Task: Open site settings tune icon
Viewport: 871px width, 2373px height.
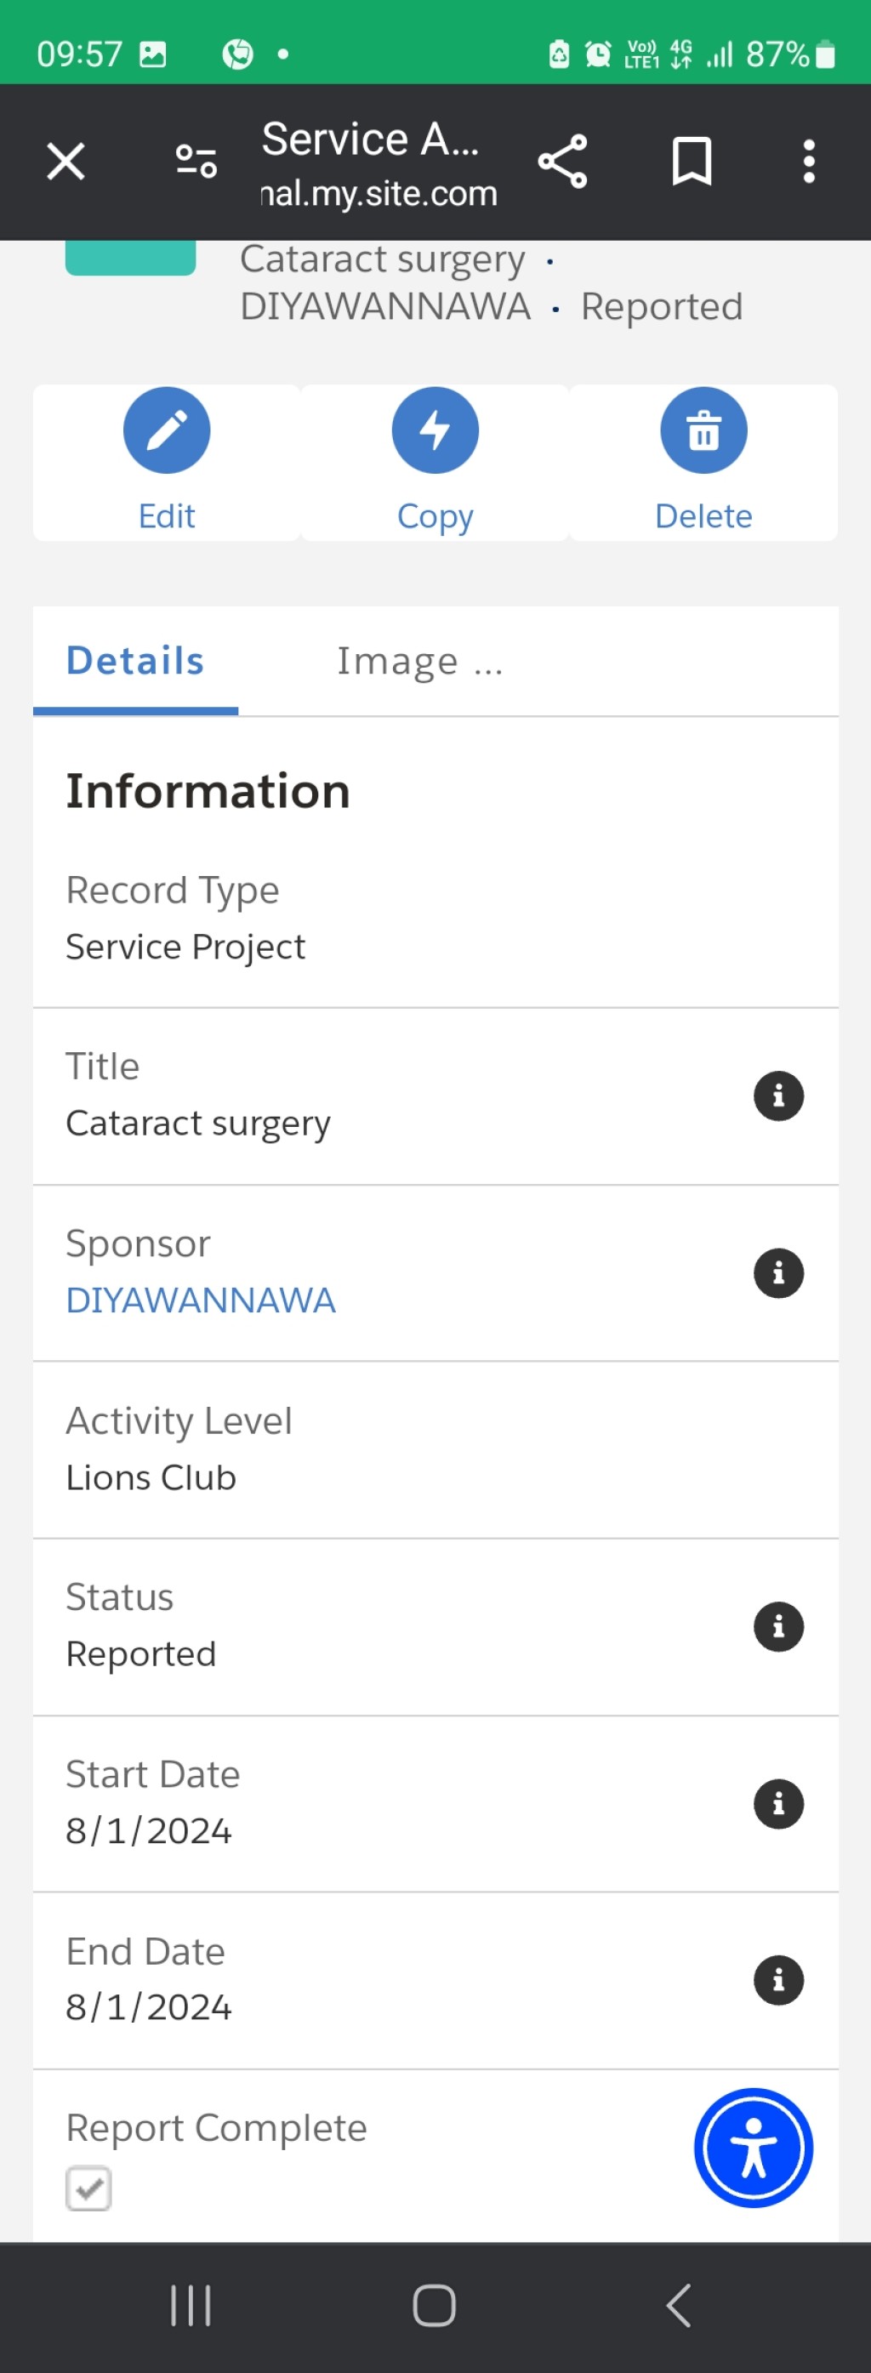Action: pos(196,162)
